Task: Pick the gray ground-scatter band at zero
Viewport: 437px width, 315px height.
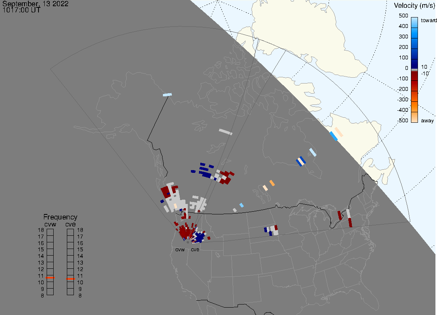Action: tap(414, 70)
